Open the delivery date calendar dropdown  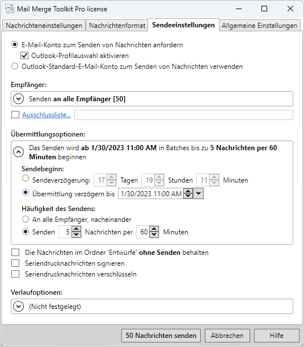(199, 193)
